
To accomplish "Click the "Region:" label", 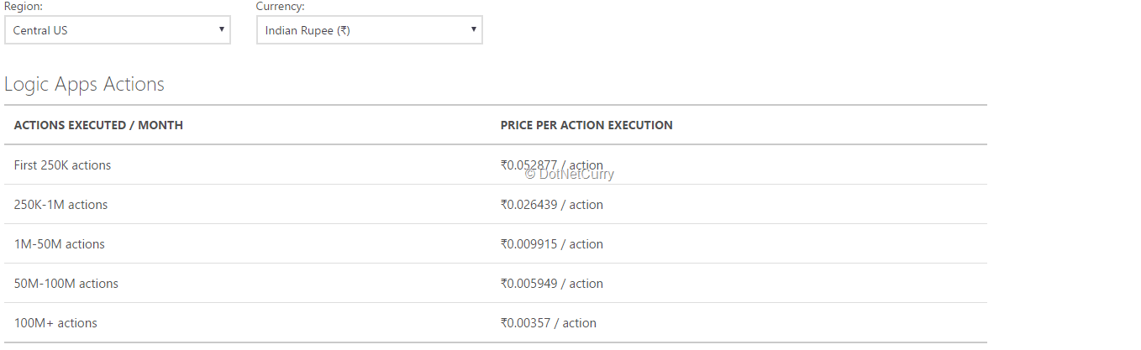I will point(24,6).
